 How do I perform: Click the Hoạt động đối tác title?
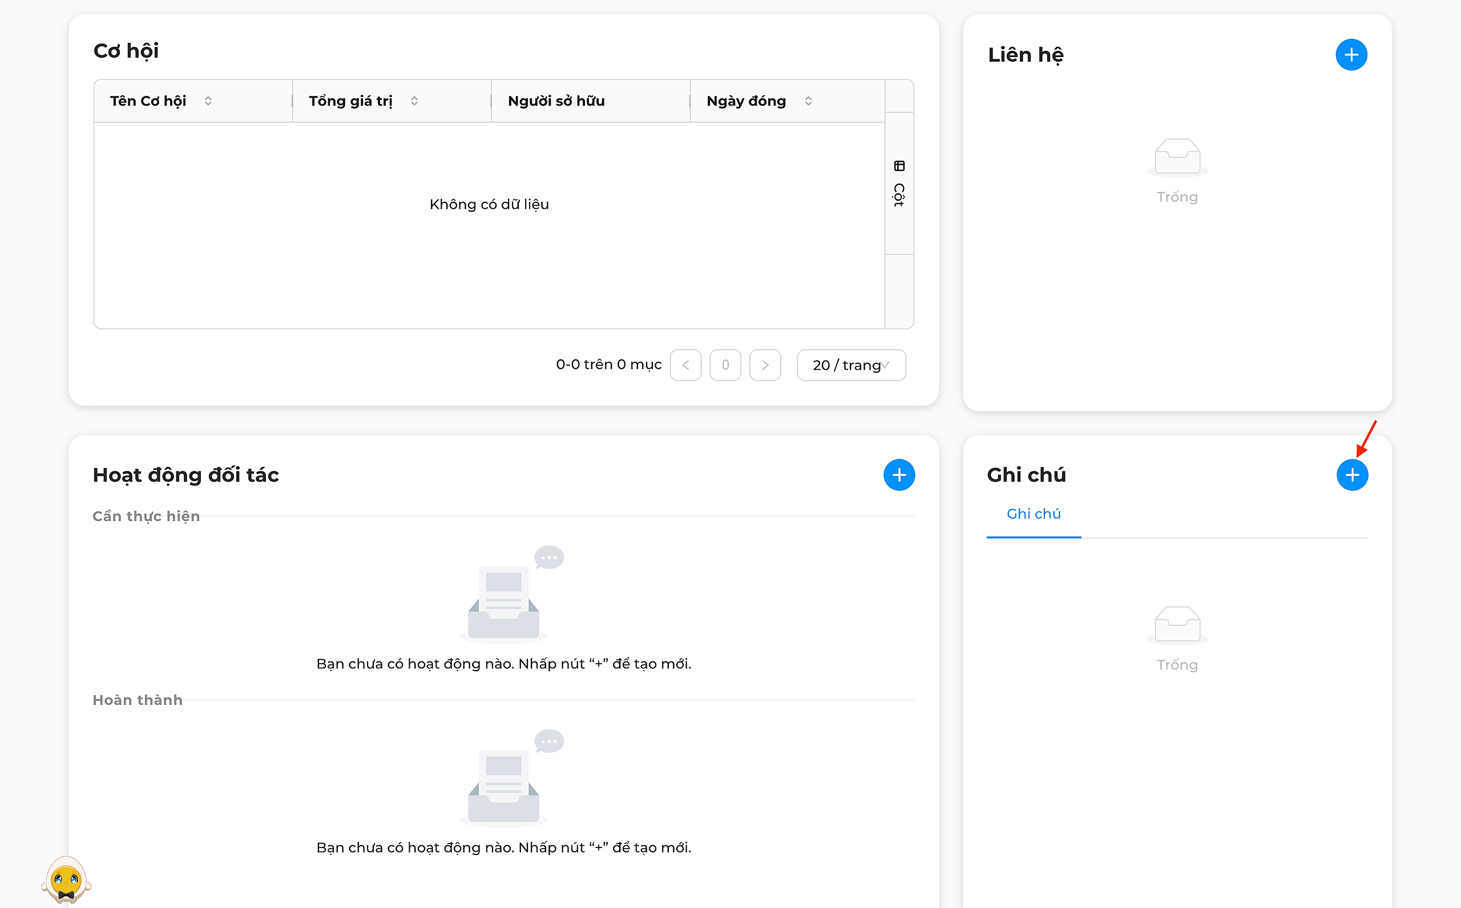tap(185, 475)
